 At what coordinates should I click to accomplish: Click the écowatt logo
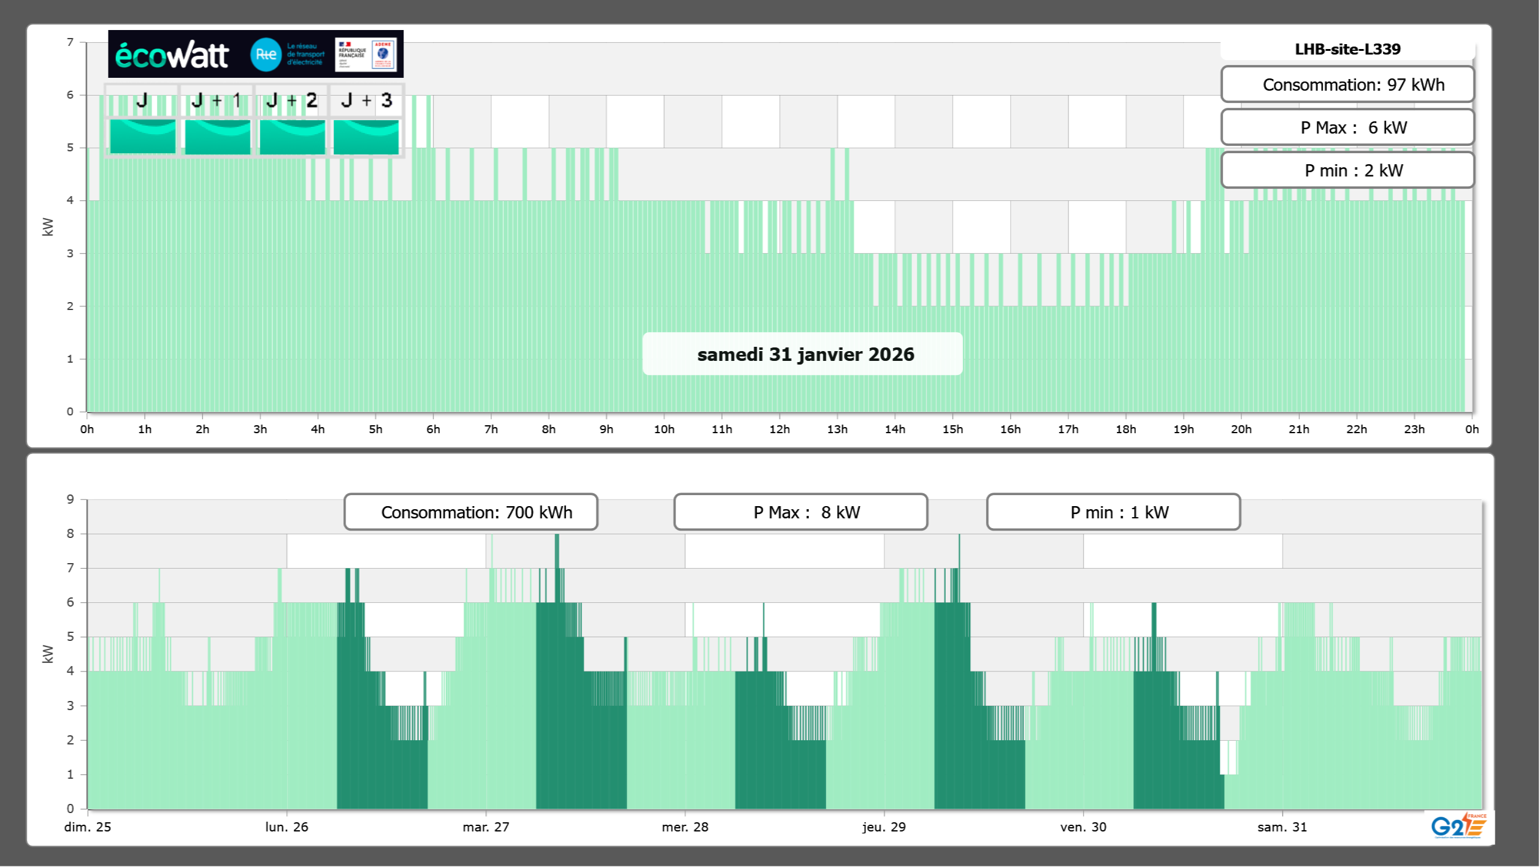pos(172,55)
